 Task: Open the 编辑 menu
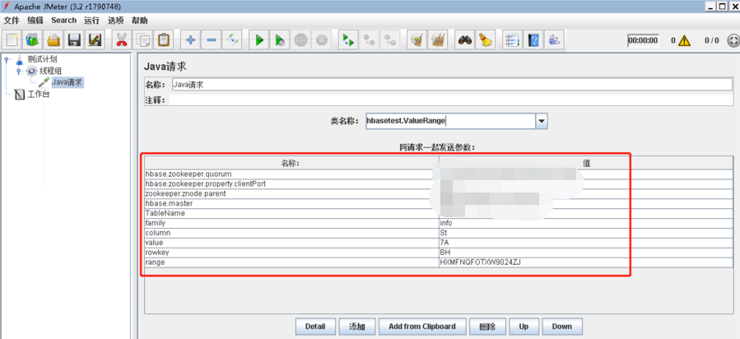(35, 21)
